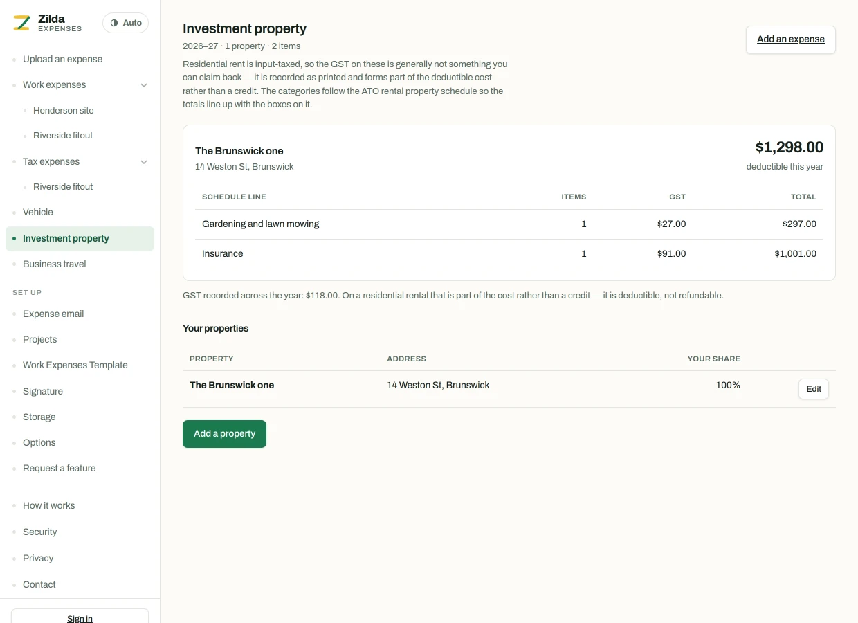Select Insurance schedule line row
Image resolution: width=858 pixels, height=623 pixels.
509,254
